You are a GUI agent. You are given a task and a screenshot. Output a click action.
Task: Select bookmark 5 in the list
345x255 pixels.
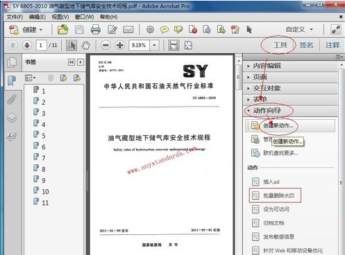point(40,135)
